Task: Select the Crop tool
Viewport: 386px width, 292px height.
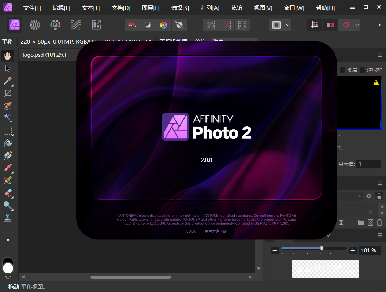Action: click(x=8, y=93)
